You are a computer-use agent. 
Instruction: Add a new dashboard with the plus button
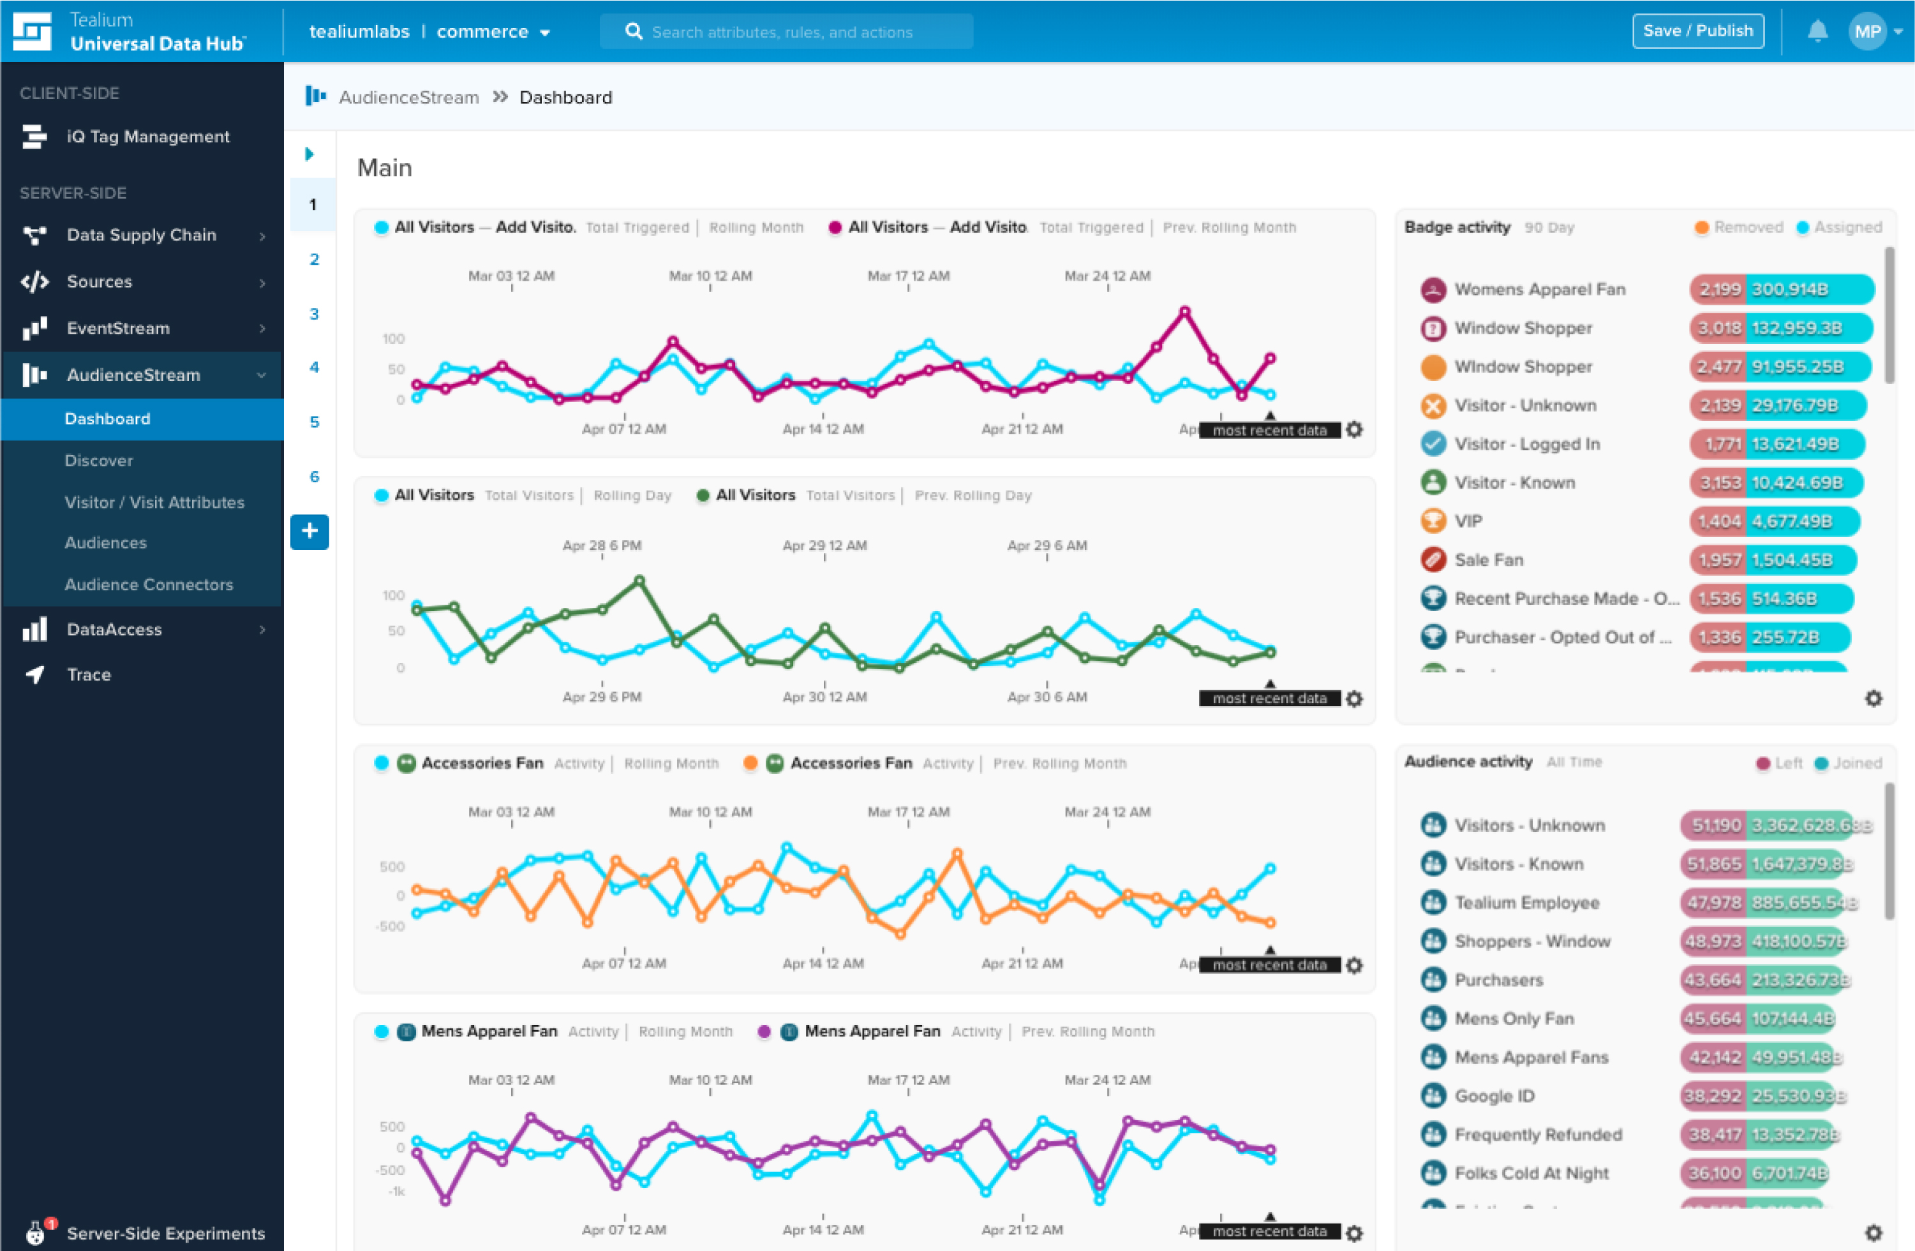[x=309, y=531]
